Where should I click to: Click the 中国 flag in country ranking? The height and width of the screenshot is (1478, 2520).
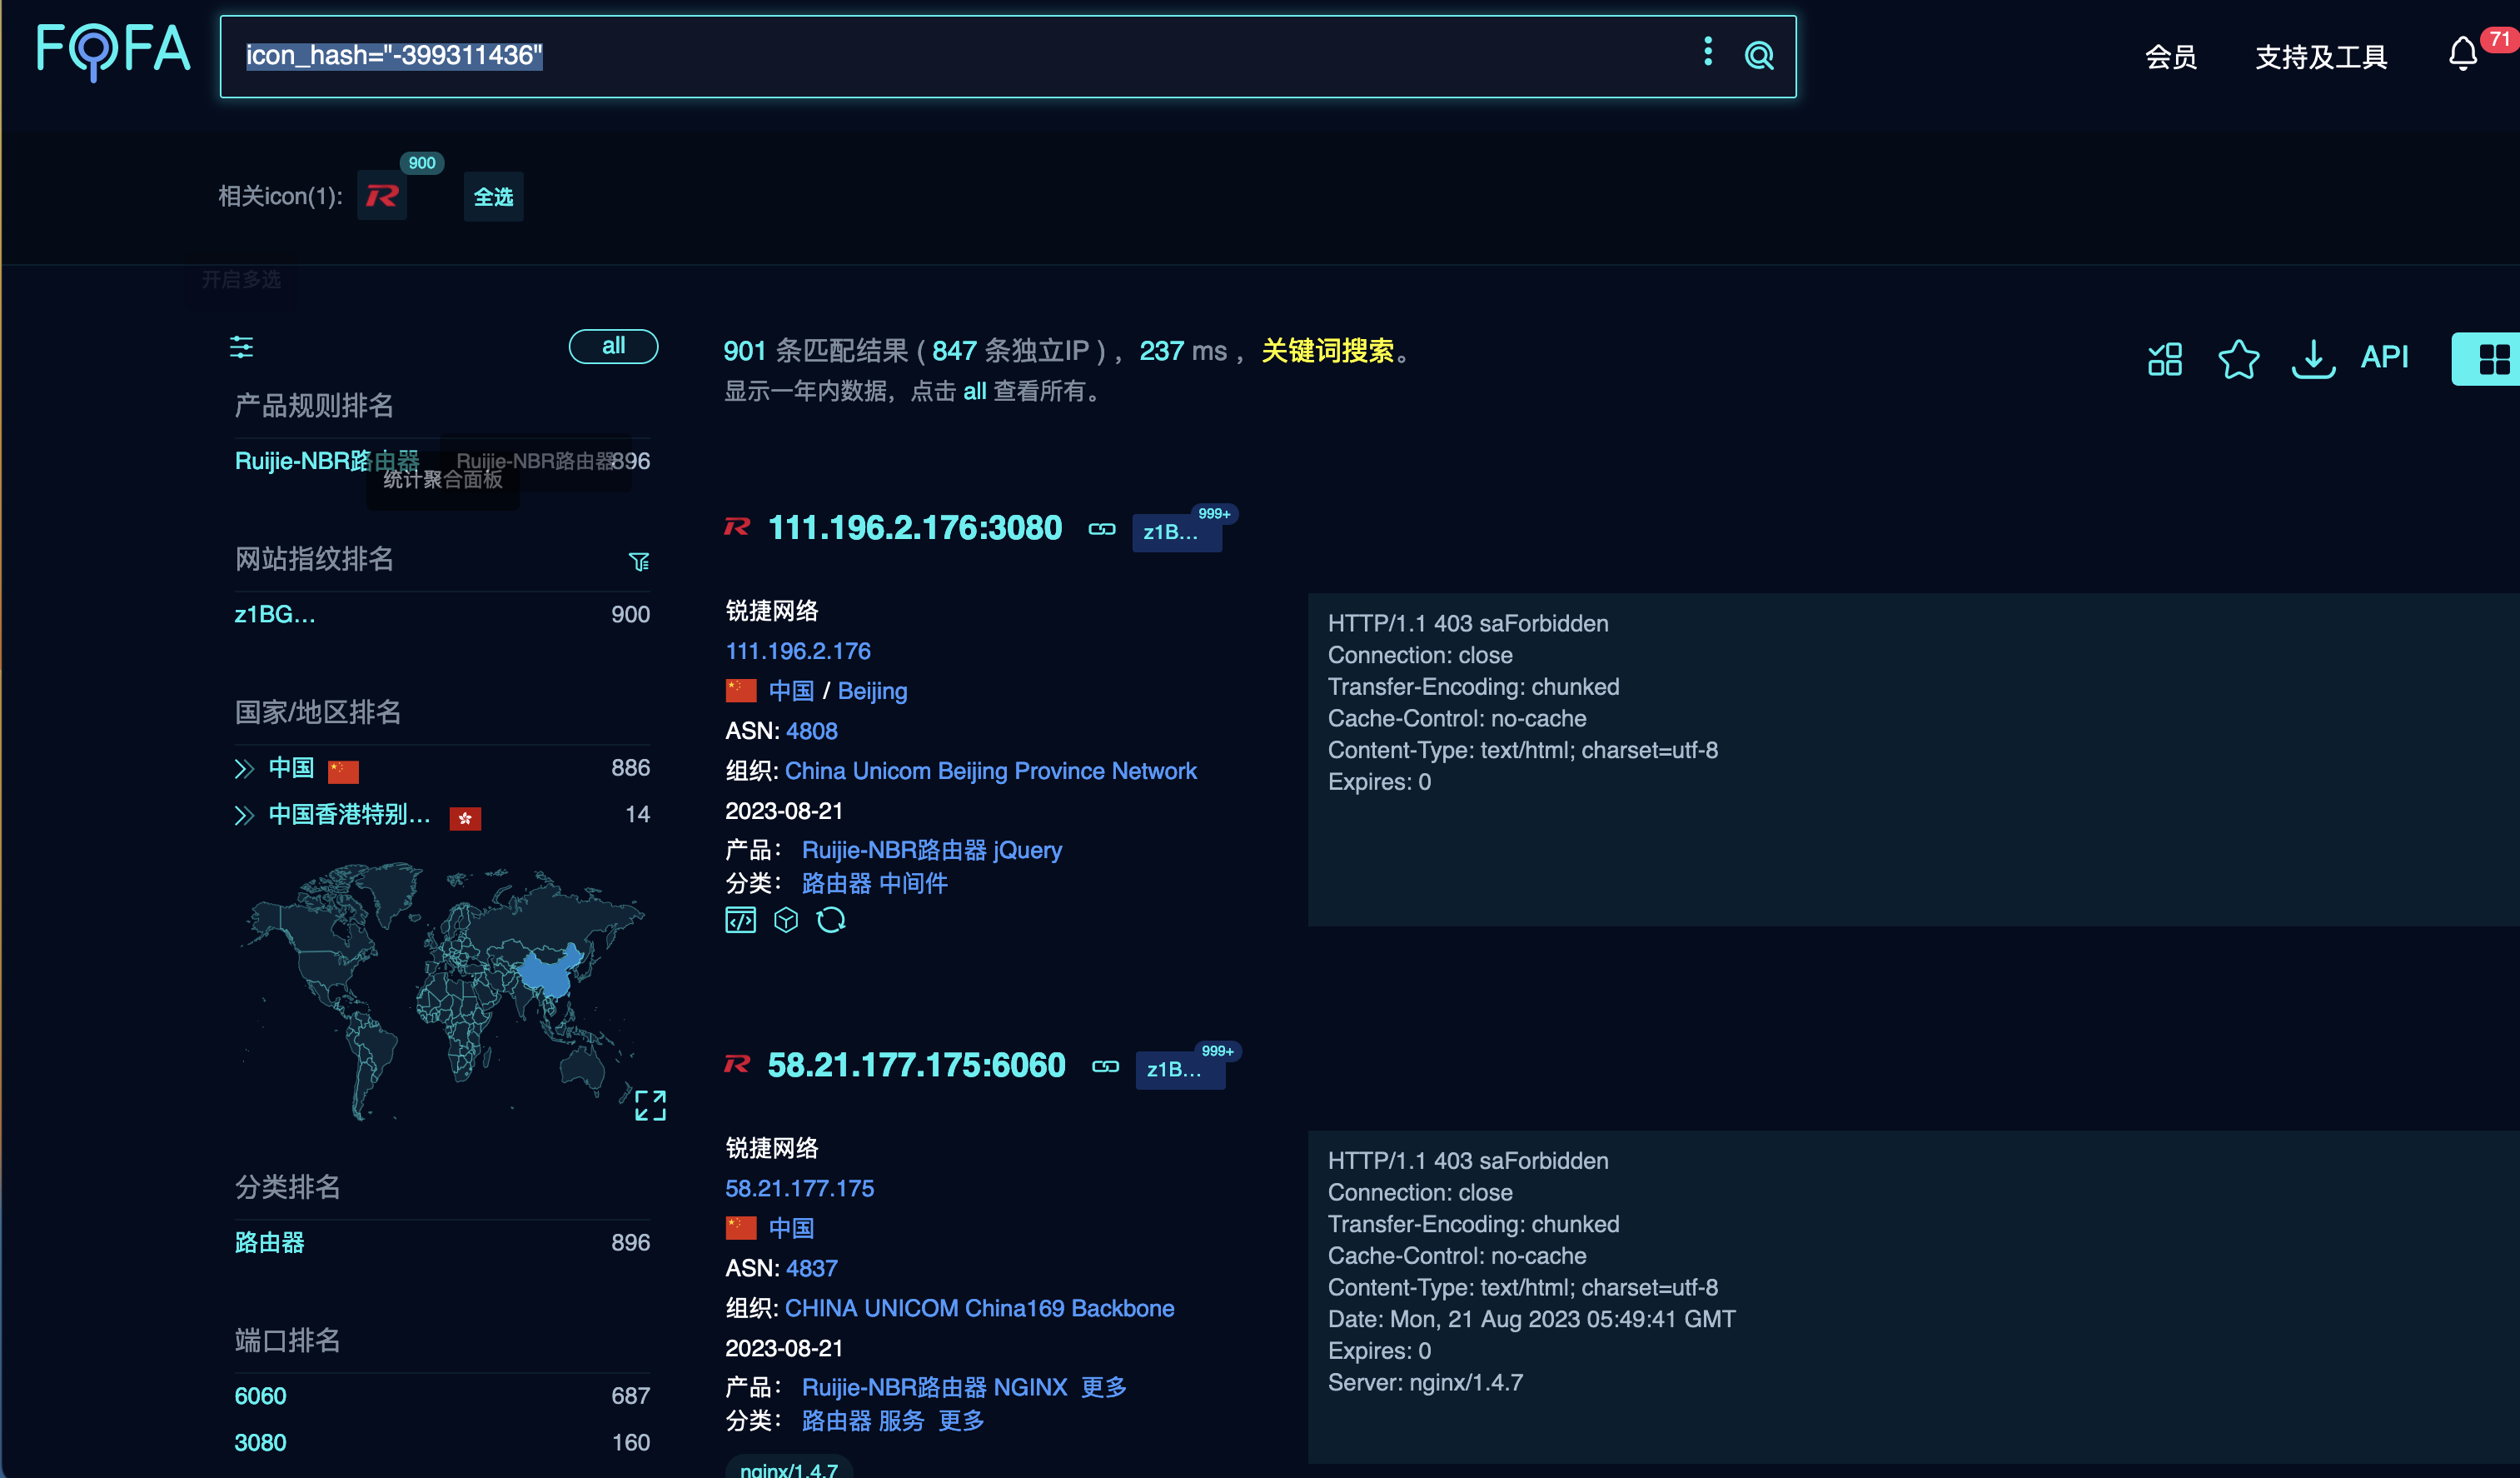coord(343,771)
